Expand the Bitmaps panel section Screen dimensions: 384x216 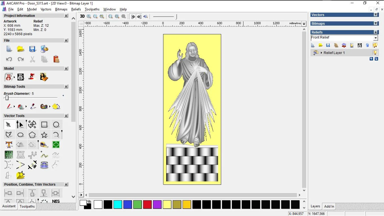pyautogui.click(x=376, y=24)
